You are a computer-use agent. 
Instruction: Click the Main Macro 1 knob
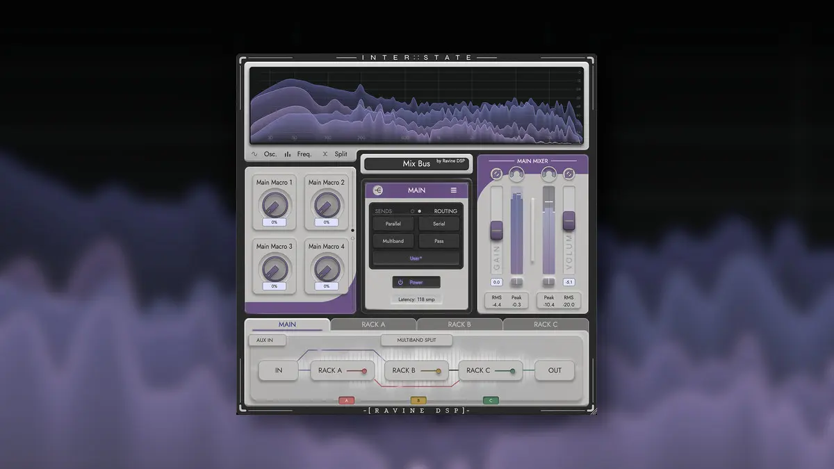275,204
